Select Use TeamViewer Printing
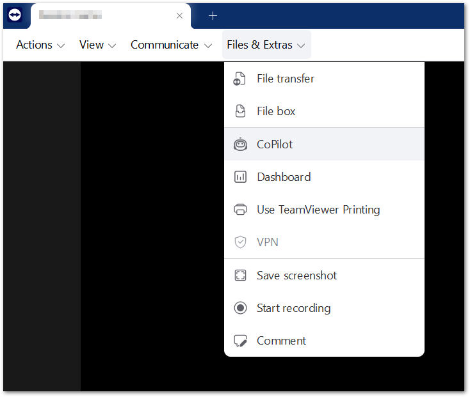The height and width of the screenshot is (397, 470). [324, 210]
